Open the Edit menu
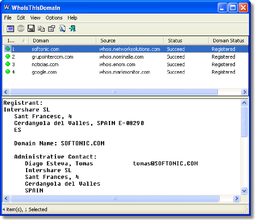Viewport: 256px width, 221px height. [x=21, y=18]
